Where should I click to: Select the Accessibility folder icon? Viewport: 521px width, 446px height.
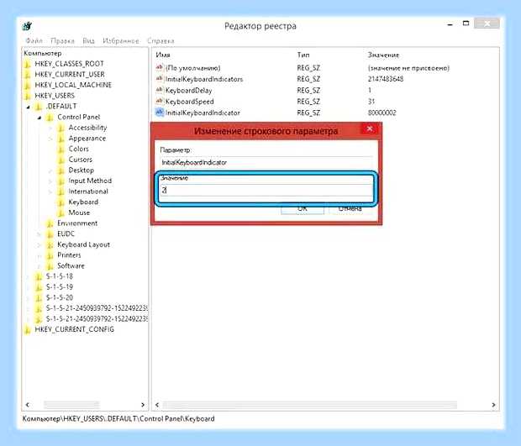pyautogui.click(x=61, y=128)
